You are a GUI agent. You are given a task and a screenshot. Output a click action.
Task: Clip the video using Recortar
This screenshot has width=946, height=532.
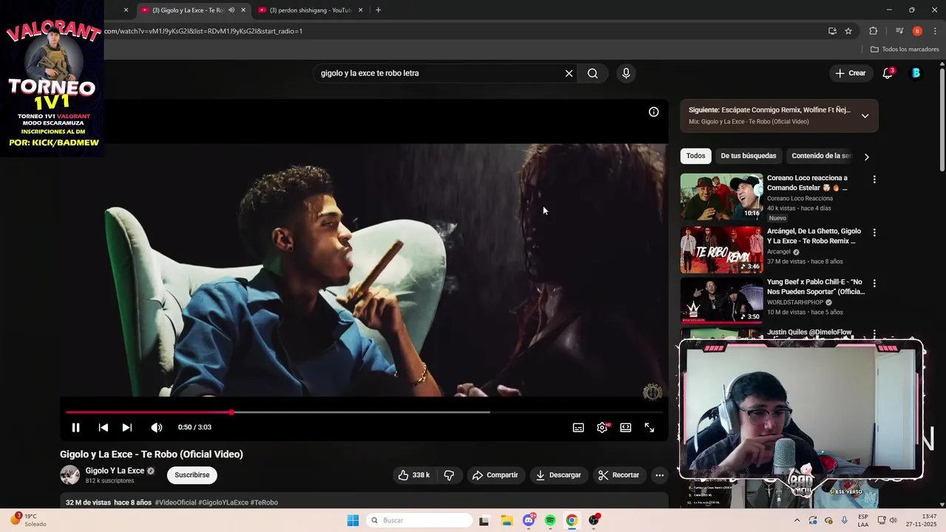coord(619,475)
